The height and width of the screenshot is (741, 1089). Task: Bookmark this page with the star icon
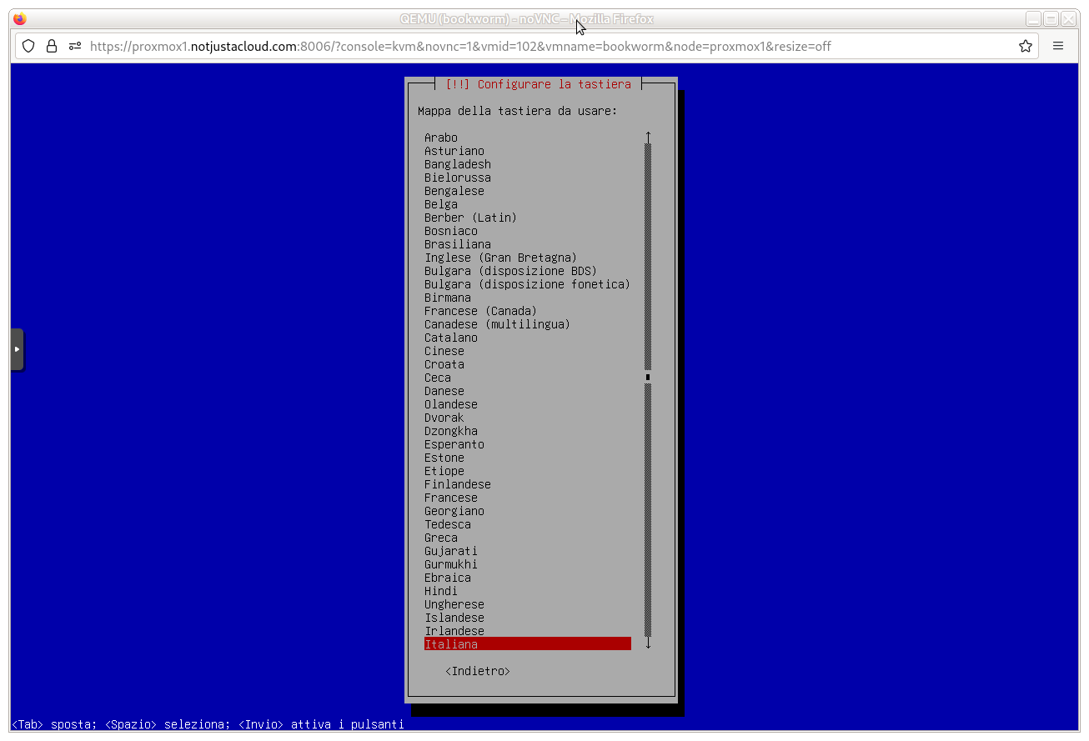tap(1026, 47)
